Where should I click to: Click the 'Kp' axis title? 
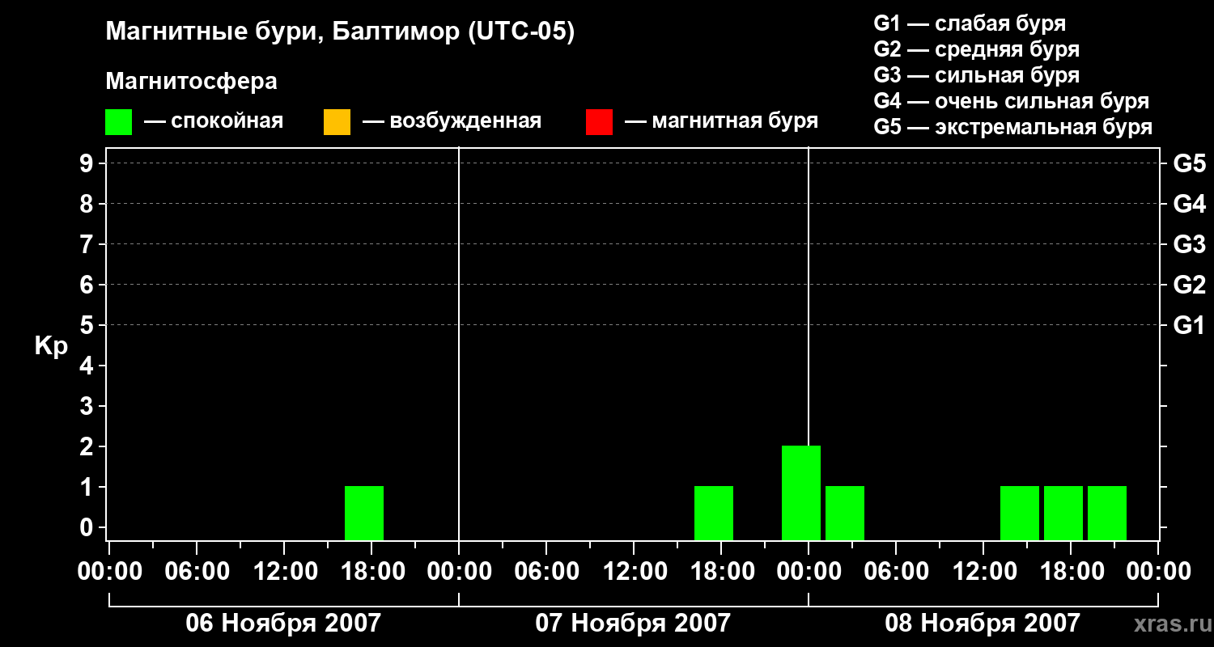coord(51,346)
